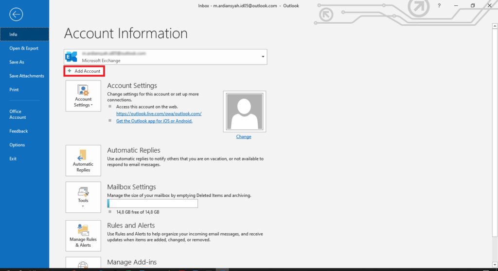Screen dimensions: 498x271
Task: Open the mailbox Tools button
Action: (83, 197)
